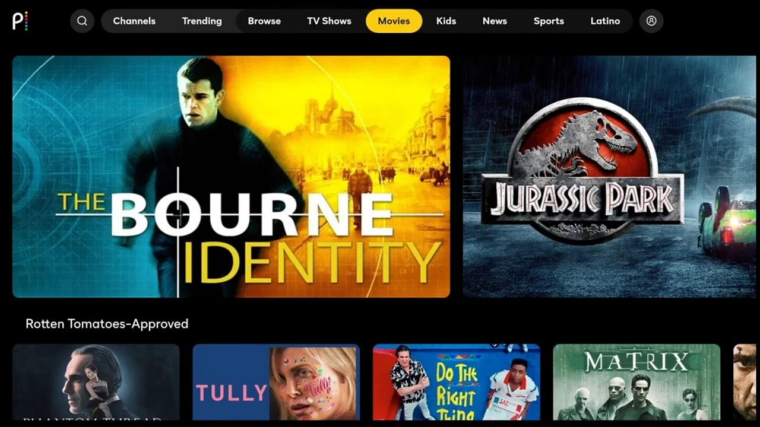The height and width of the screenshot is (427, 760).
Task: Pick the Matrix movie thumbnail
Action: (x=636, y=383)
